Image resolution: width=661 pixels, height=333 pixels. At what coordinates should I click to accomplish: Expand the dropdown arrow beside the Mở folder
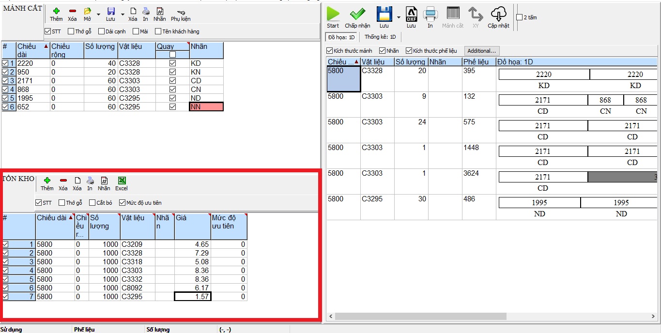pos(98,15)
